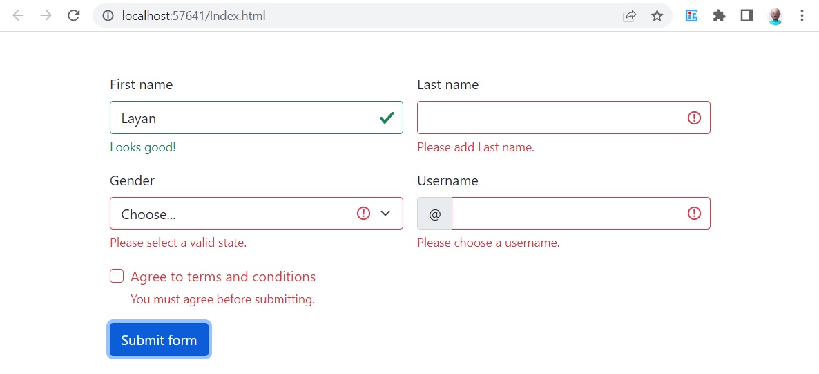Focus the Username input field

pos(581,214)
